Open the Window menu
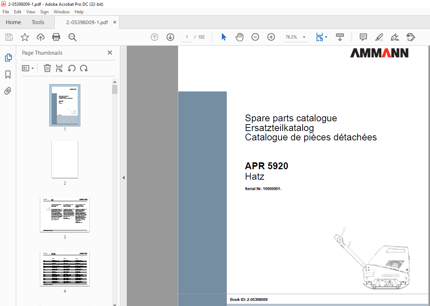Viewport: 430px width, 306px height. [x=62, y=12]
